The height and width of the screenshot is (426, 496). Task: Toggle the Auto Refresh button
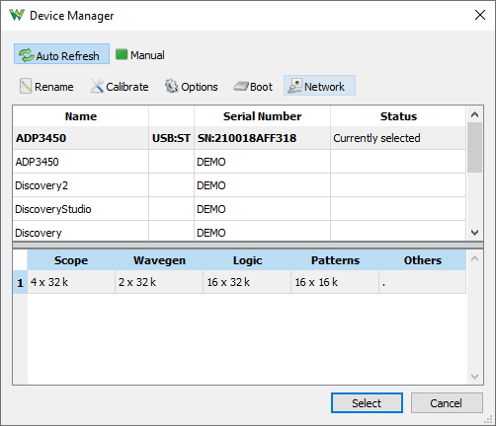61,54
